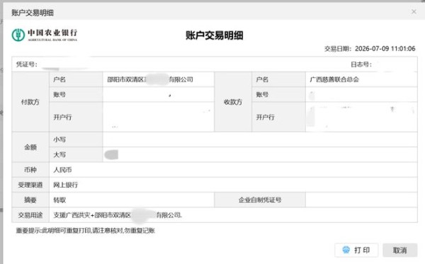The width and height of the screenshot is (425, 264).
Task: Select the 账户交易明细 heading text
Action: 214,35
